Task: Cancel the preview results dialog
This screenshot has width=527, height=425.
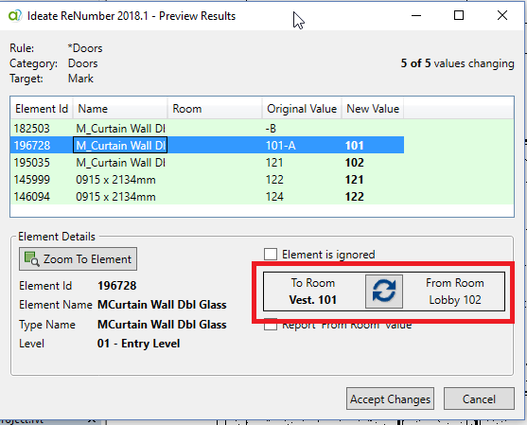Action: pyautogui.click(x=479, y=398)
